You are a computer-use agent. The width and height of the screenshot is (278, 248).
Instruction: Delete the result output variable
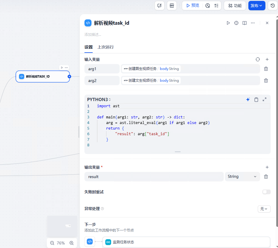click(x=266, y=177)
